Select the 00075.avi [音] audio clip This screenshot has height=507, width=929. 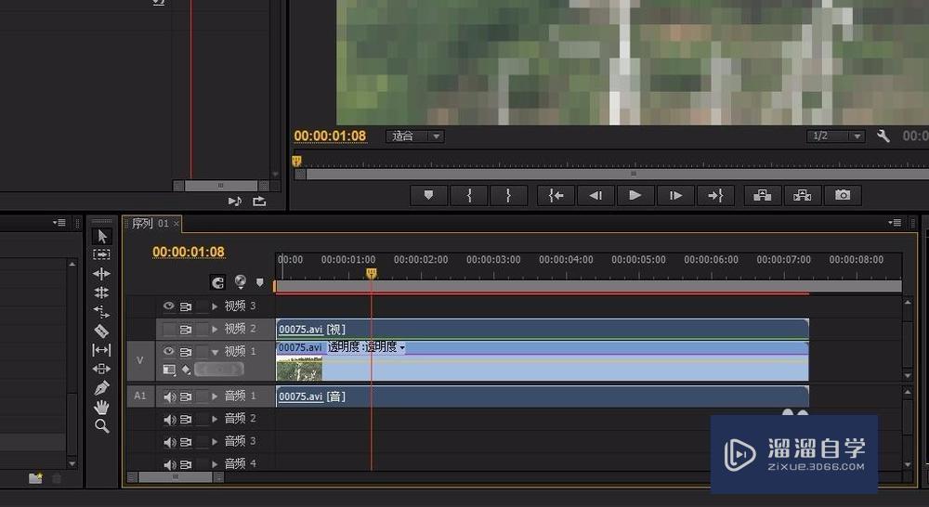coord(543,396)
